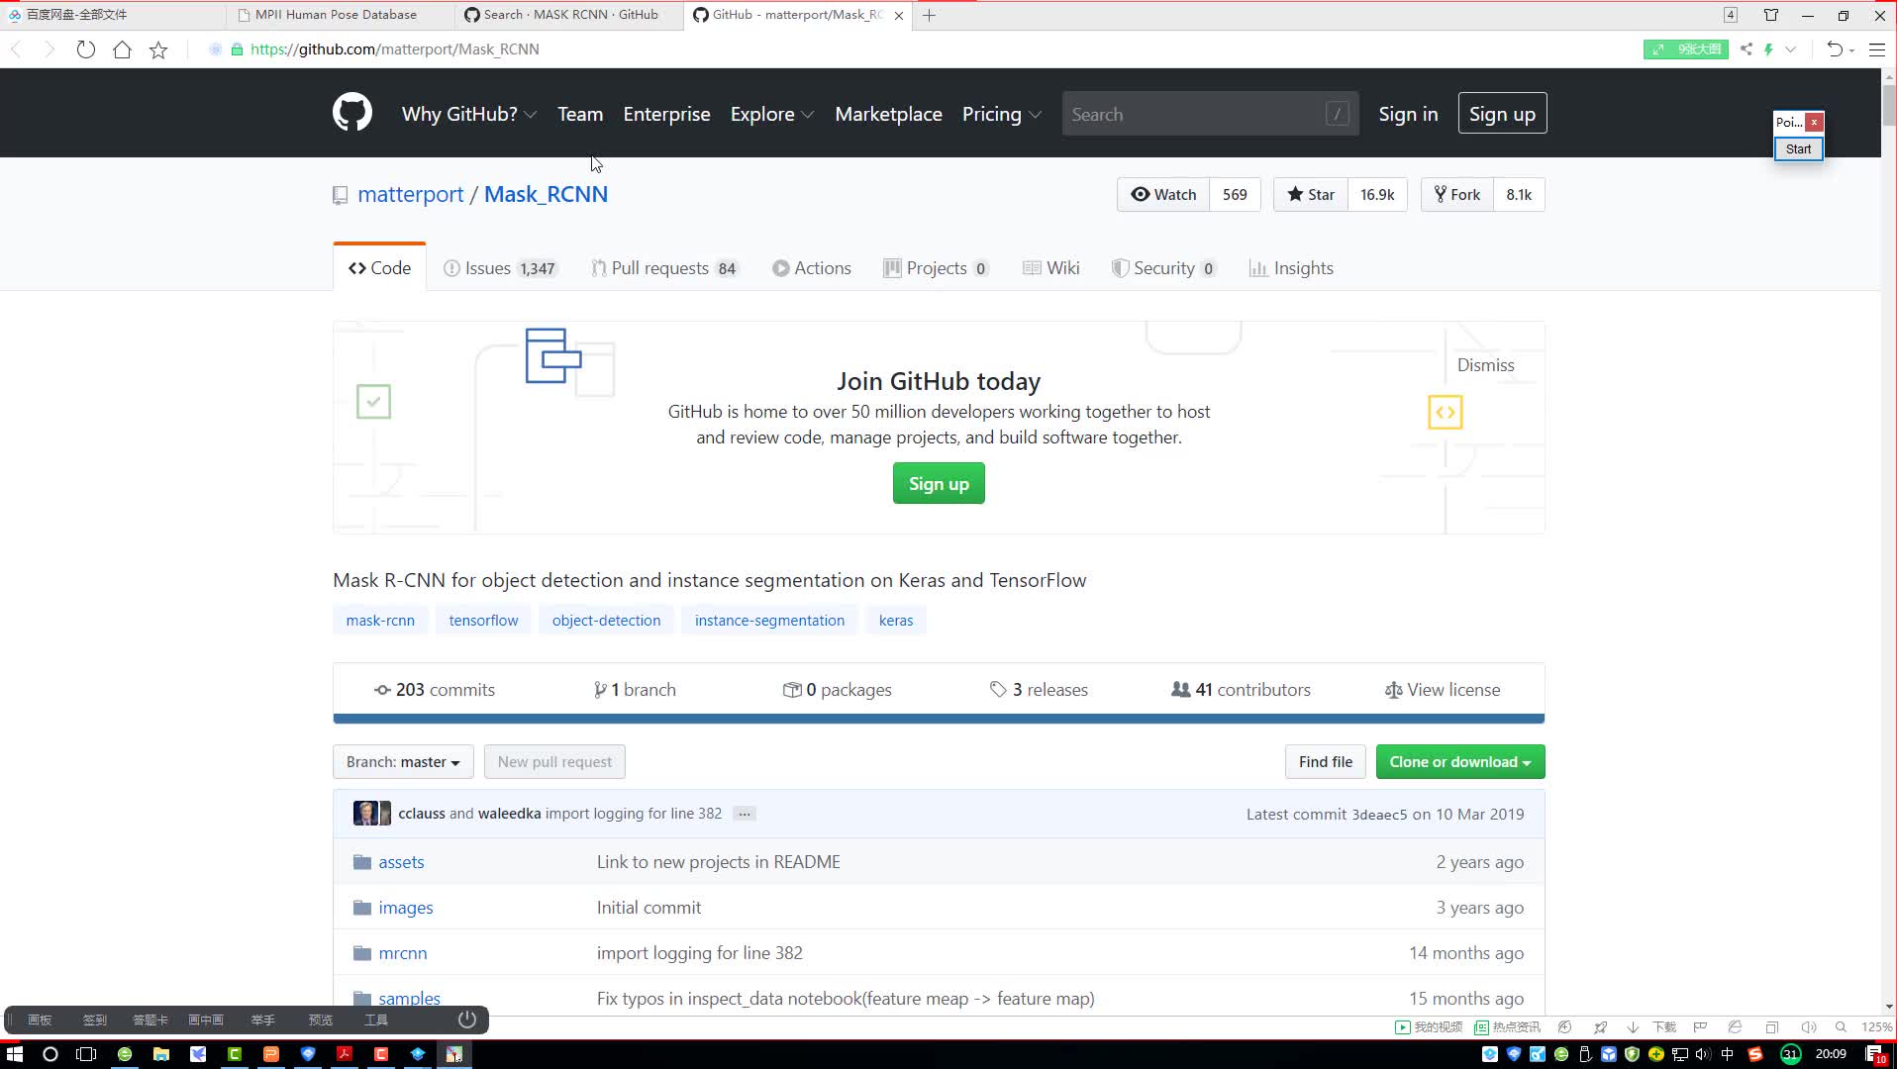Click the 我的视频 icon in the status bar
This screenshot has height=1069, width=1897.
(x=1428, y=1026)
